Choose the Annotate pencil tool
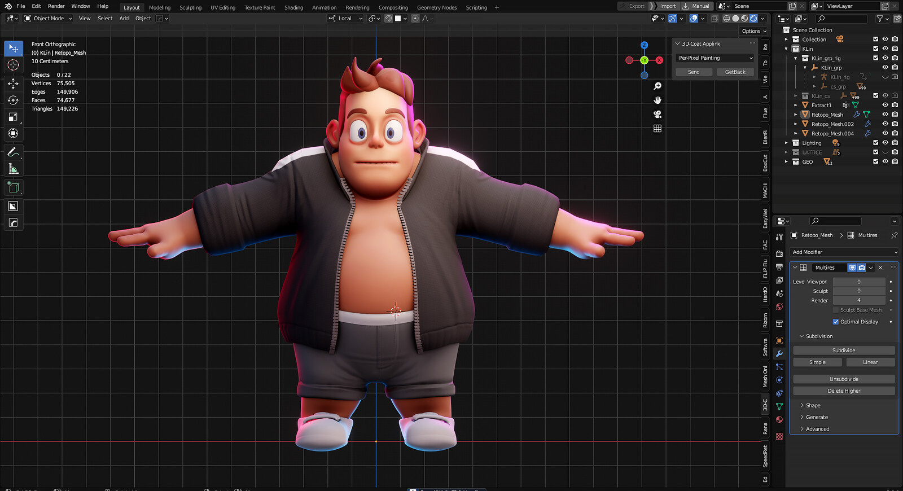The image size is (903, 491). (x=14, y=152)
